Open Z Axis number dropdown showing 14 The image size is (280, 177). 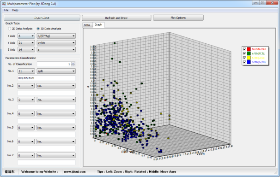[x=26, y=49]
